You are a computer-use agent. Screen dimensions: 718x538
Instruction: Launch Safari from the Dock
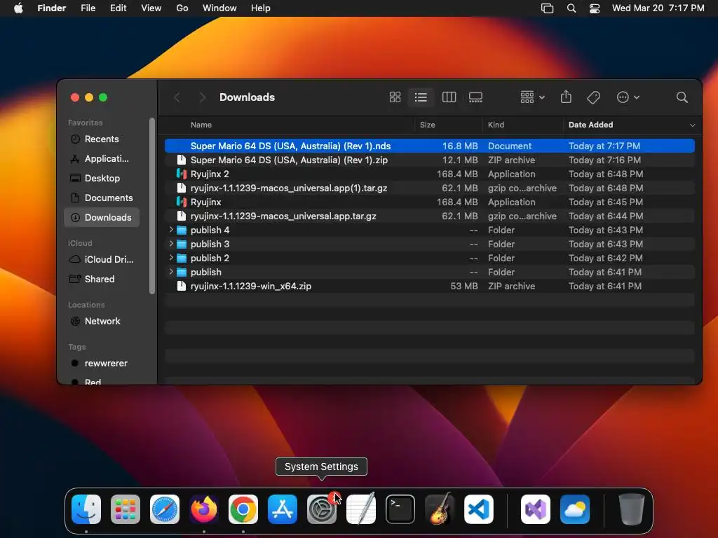coord(165,509)
